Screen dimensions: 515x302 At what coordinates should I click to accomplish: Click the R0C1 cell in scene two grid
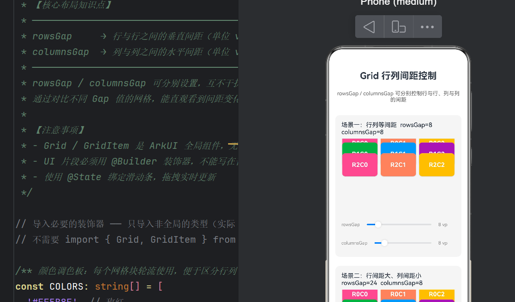click(398, 294)
